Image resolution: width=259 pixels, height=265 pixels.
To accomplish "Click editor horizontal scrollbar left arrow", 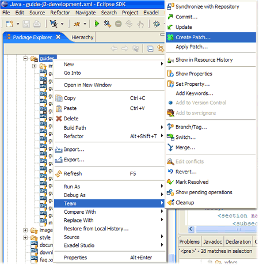I will (x=191, y=229).
